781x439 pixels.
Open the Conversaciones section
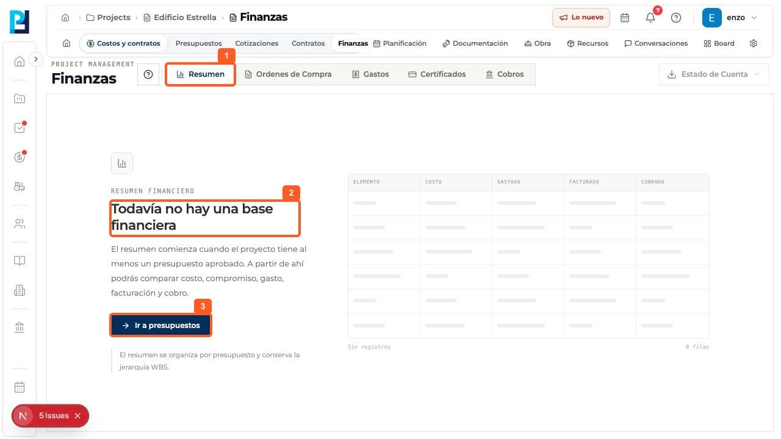click(x=656, y=43)
